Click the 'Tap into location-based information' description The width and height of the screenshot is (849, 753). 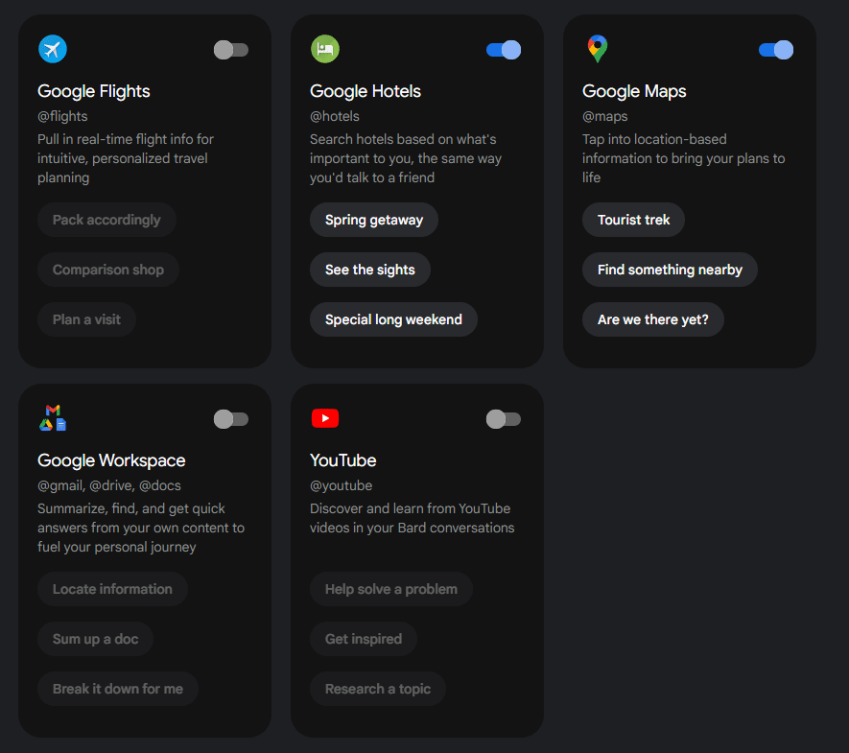coord(683,158)
